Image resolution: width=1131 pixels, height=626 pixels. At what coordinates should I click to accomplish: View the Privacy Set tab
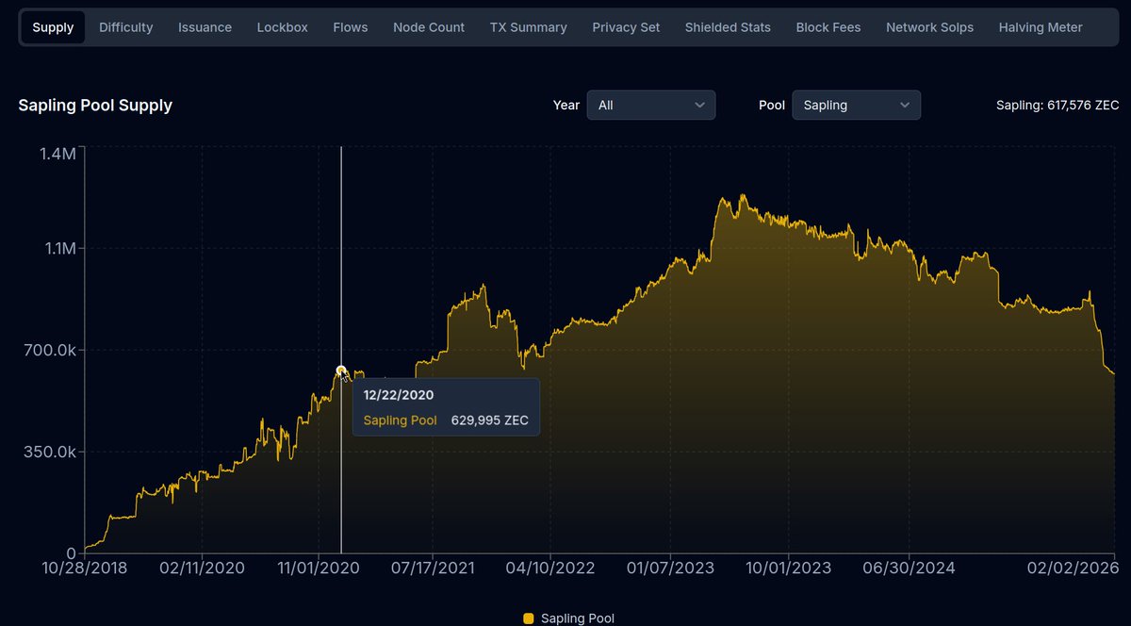626,27
